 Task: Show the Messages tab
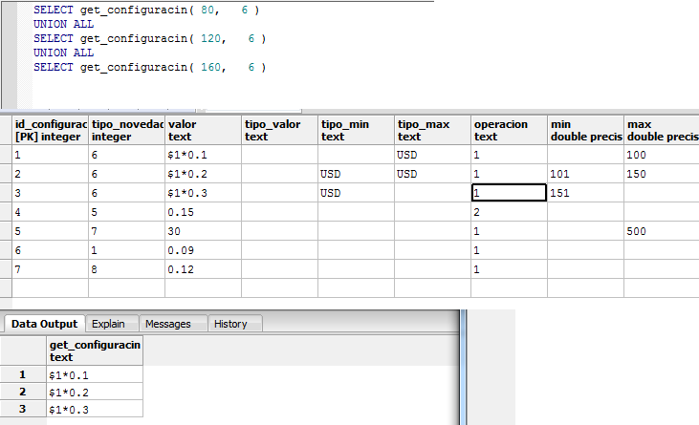pos(170,324)
